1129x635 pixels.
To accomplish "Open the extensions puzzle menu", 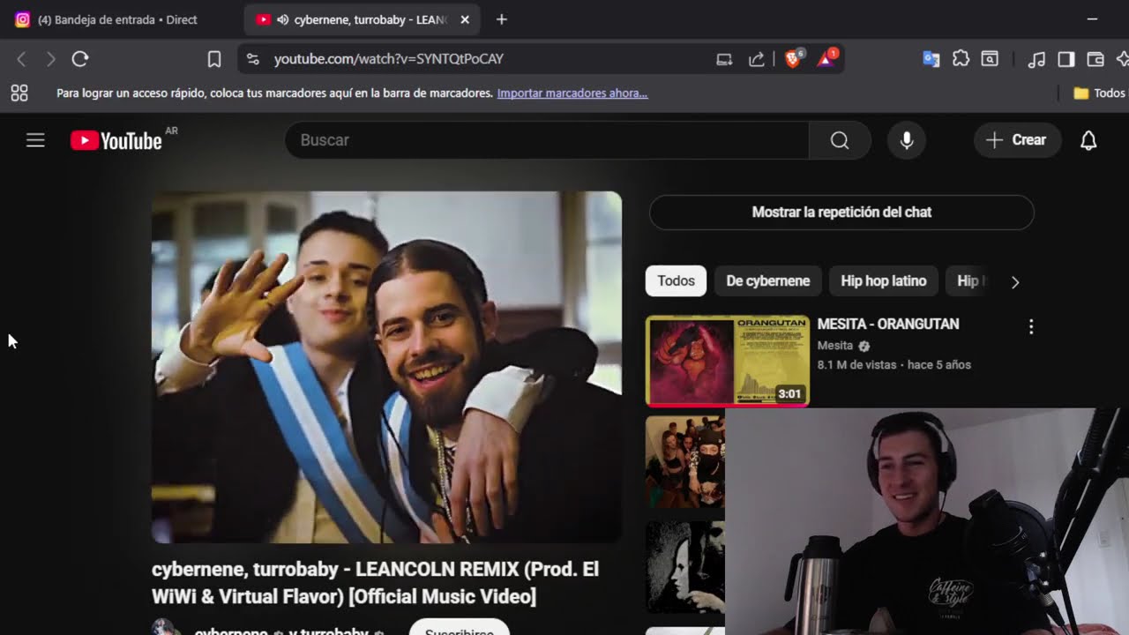I will click(961, 59).
